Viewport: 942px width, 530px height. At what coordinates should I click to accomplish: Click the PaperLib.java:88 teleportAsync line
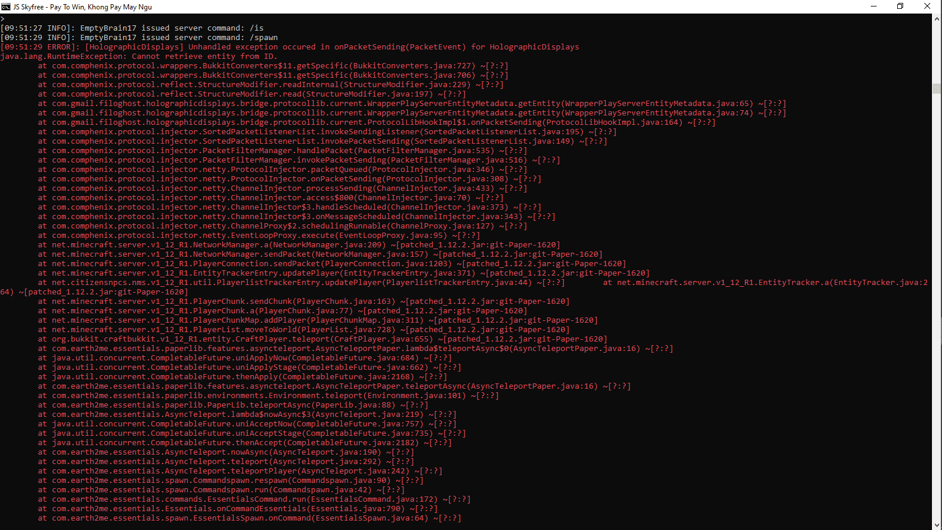[x=233, y=405]
